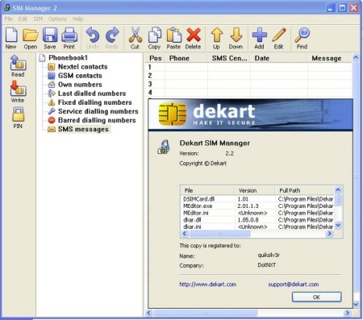The image size is (363, 320).
Task: Open Service dialling numbers
Action: click(98, 111)
